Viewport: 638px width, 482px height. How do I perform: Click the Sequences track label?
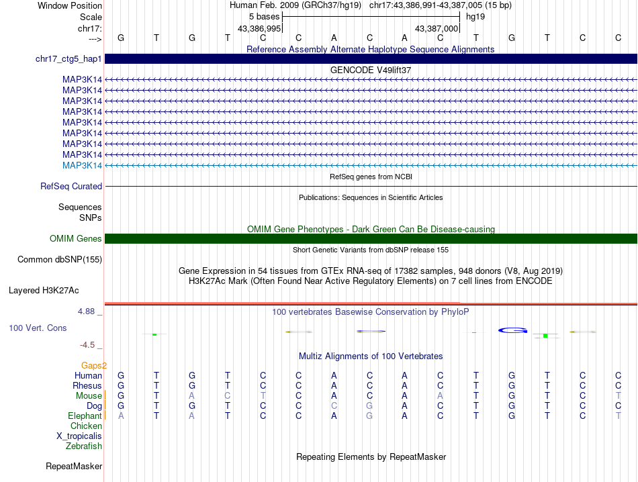(80, 207)
